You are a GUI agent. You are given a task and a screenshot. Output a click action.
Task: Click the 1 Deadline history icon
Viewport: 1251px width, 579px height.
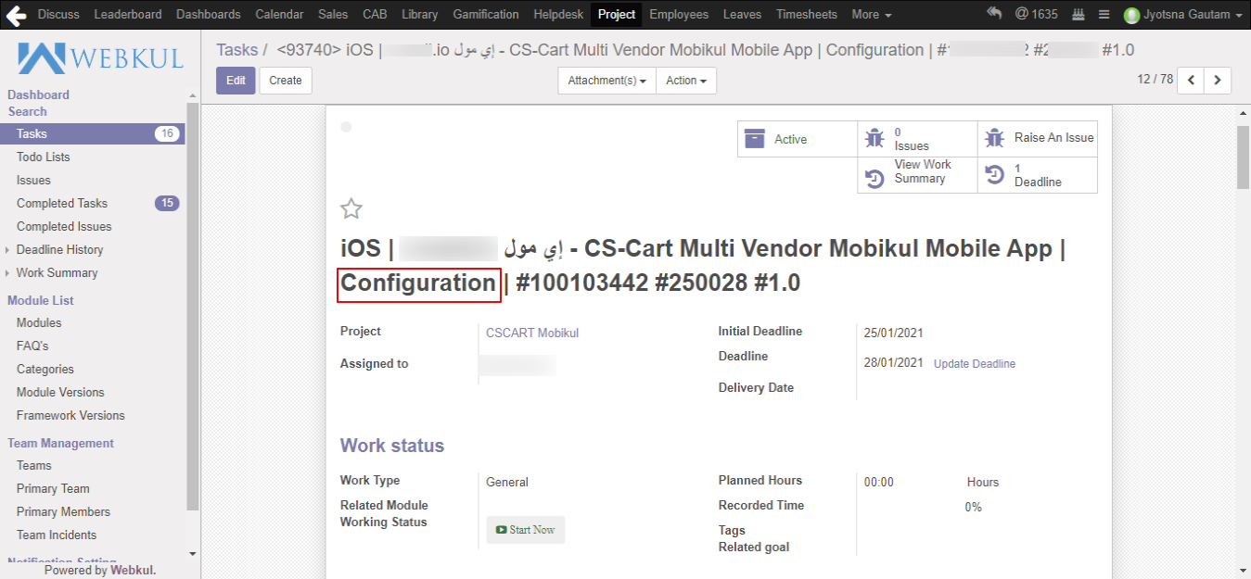click(994, 175)
